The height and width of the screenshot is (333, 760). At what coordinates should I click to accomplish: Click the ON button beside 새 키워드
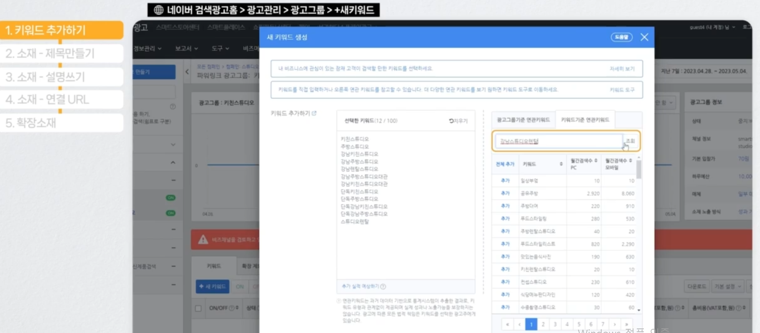(x=240, y=287)
